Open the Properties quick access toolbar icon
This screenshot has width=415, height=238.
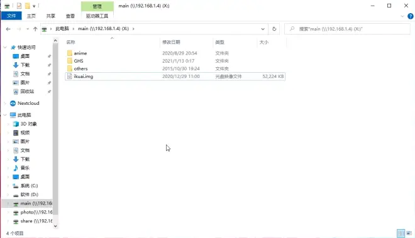(19, 6)
